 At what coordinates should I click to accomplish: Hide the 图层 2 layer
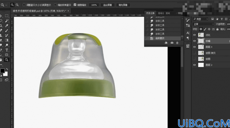(x=194, y=65)
